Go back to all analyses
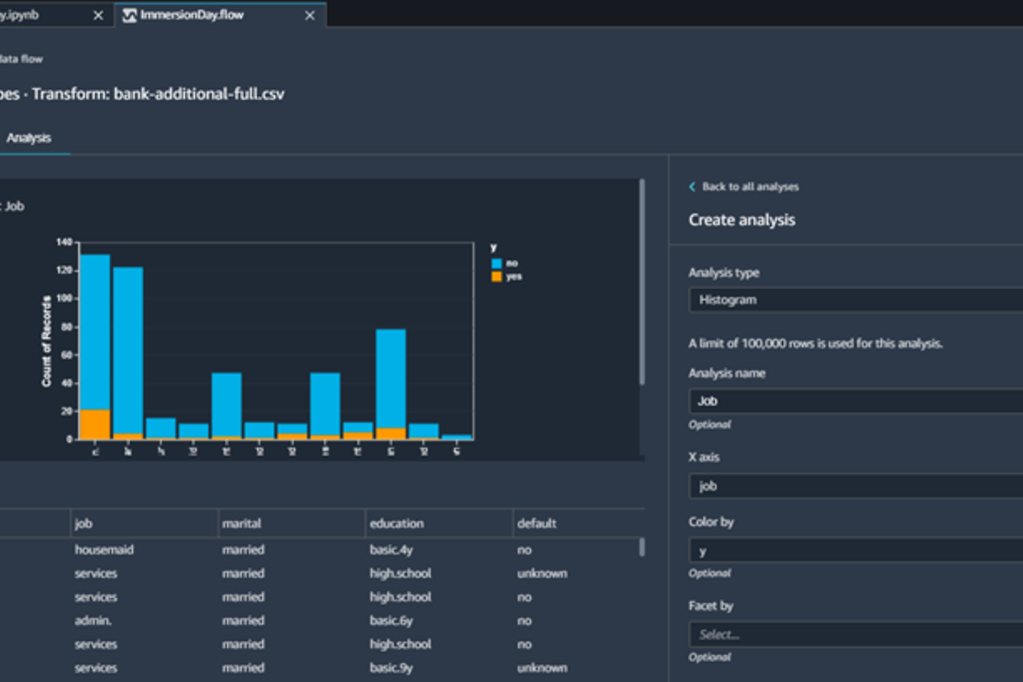Image resolution: width=1023 pixels, height=682 pixels. click(750, 187)
